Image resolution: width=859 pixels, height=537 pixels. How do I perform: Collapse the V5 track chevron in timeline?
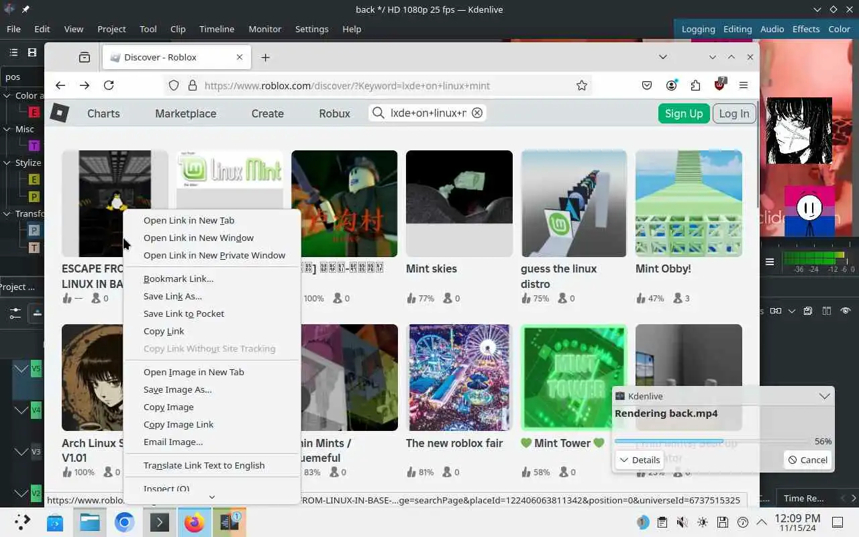[21, 369]
